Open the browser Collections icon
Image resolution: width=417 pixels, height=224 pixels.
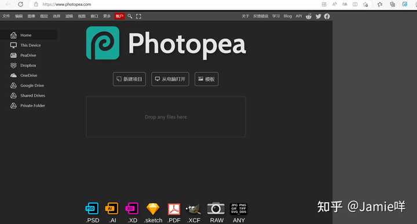tap(392, 4)
